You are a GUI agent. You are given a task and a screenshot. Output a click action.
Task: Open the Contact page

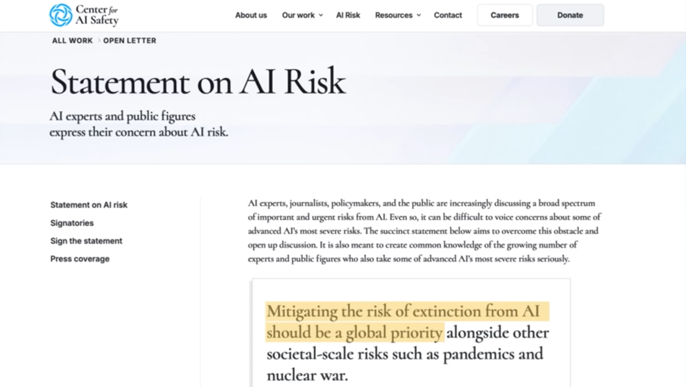pyautogui.click(x=447, y=15)
